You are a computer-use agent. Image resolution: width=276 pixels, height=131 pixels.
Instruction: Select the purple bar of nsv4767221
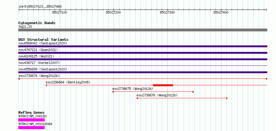click(x=143, y=53)
